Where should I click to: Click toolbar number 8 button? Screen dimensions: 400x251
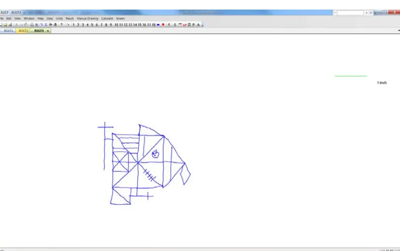[106, 25]
